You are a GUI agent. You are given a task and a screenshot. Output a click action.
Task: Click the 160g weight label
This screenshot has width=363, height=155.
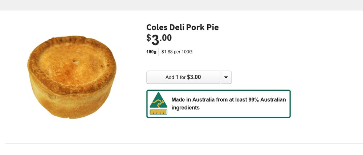(151, 52)
